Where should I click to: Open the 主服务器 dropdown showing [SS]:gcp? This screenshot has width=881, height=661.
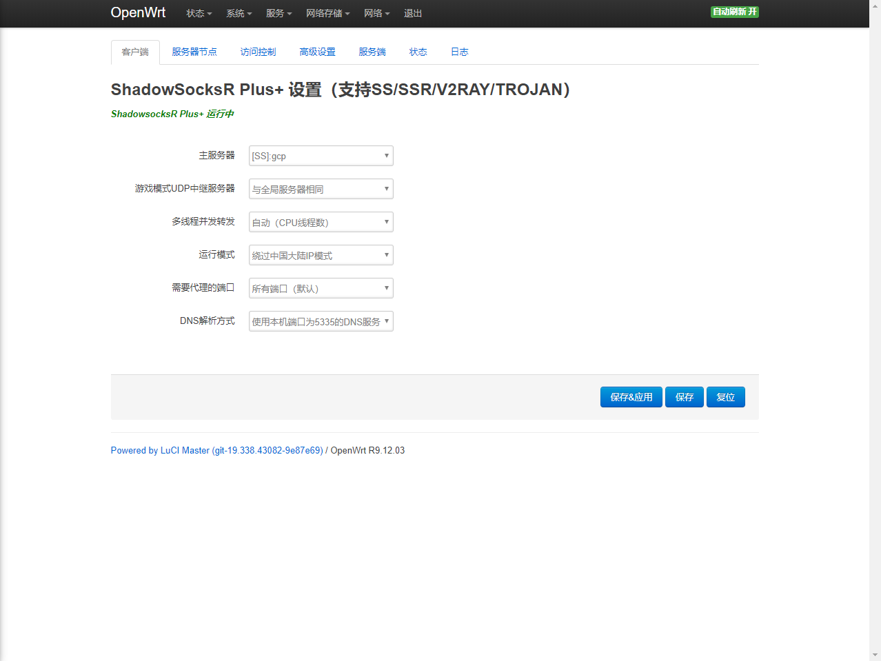point(321,156)
